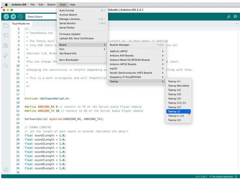Open the Arduino IDE menu

pos(19,4)
